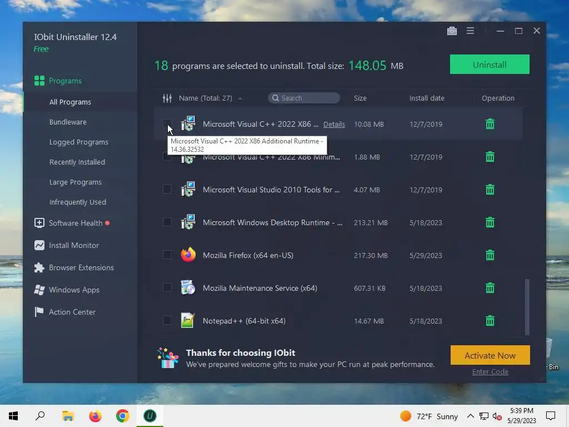The width and height of the screenshot is (569, 427).
Task: Open the toolbox icon in title bar
Action: coord(452,31)
